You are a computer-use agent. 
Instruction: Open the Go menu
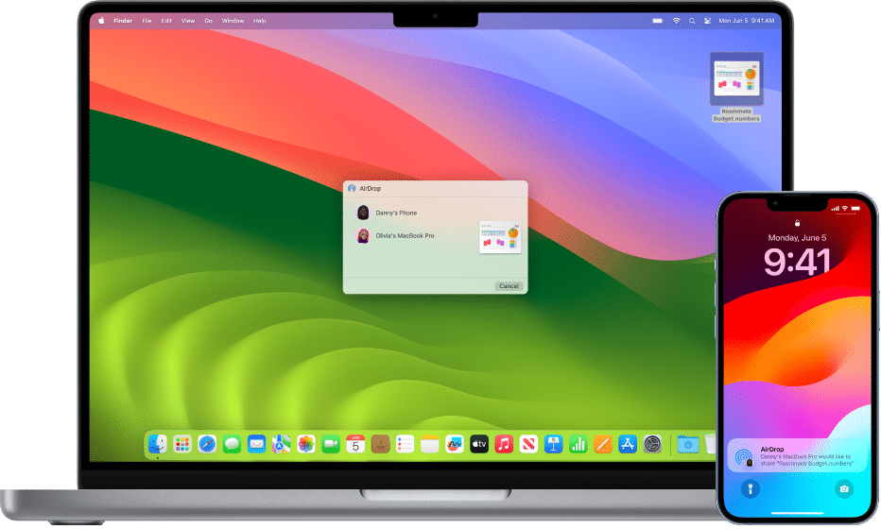209,21
